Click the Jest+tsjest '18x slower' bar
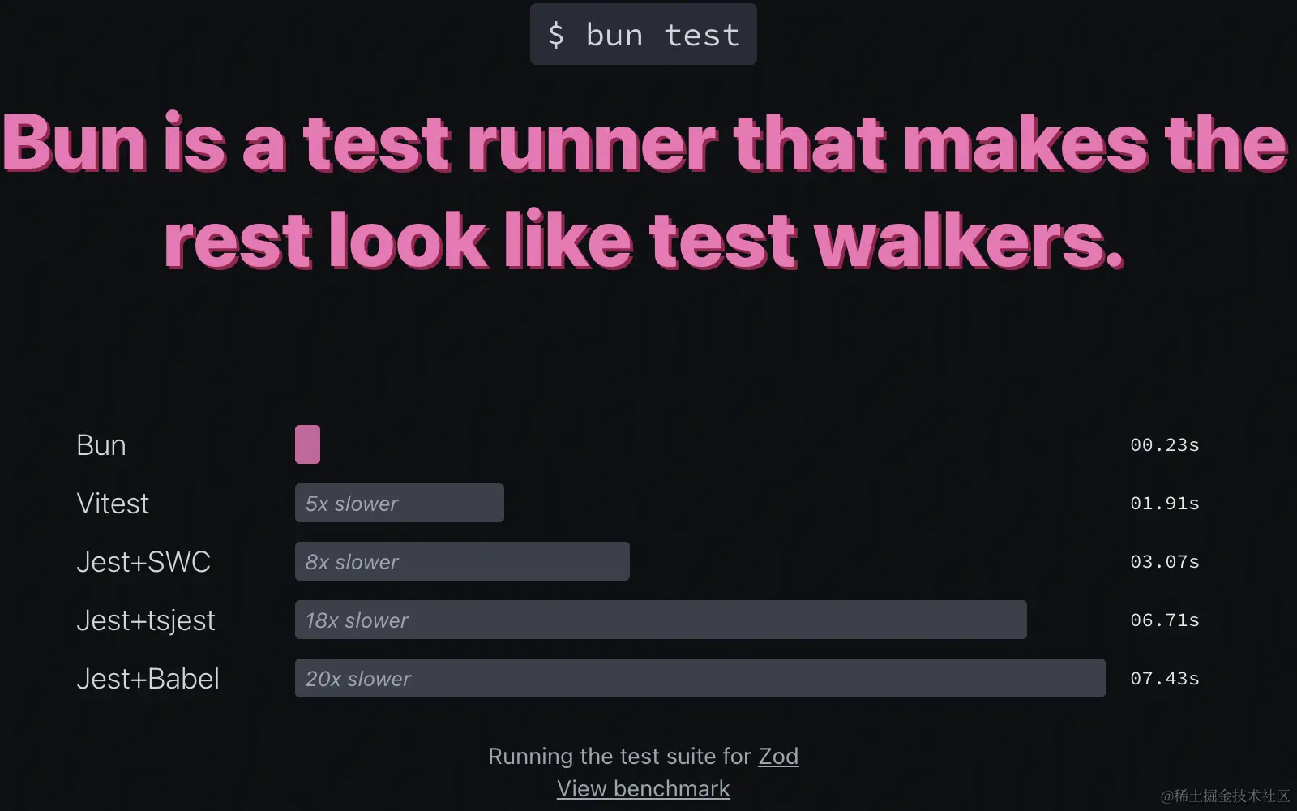This screenshot has height=811, width=1297. click(x=661, y=620)
